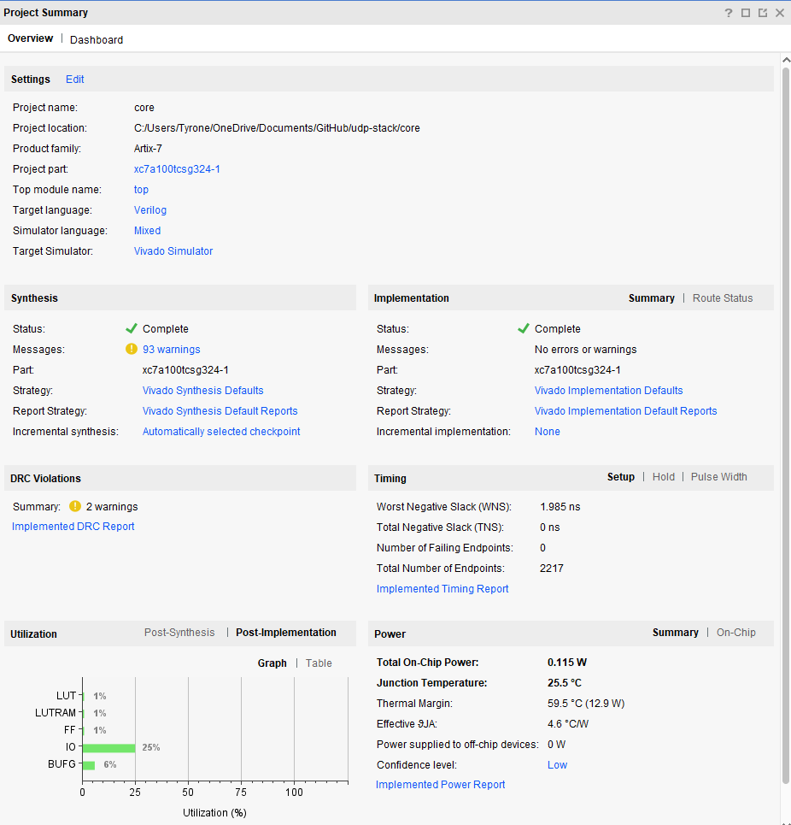Open Automatically selected checkpoint link
The width and height of the screenshot is (791, 825).
pos(221,432)
